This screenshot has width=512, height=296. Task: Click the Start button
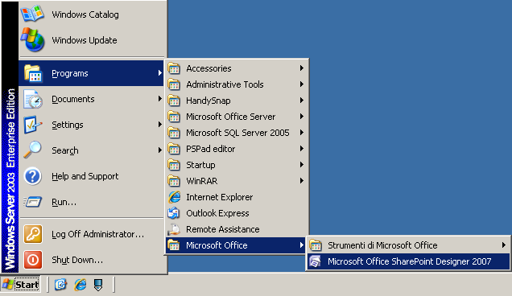click(x=21, y=285)
